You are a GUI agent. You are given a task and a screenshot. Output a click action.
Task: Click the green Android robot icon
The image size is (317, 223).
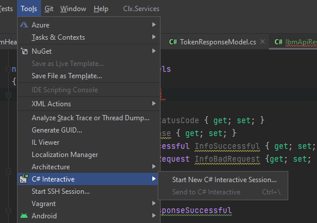(24, 216)
